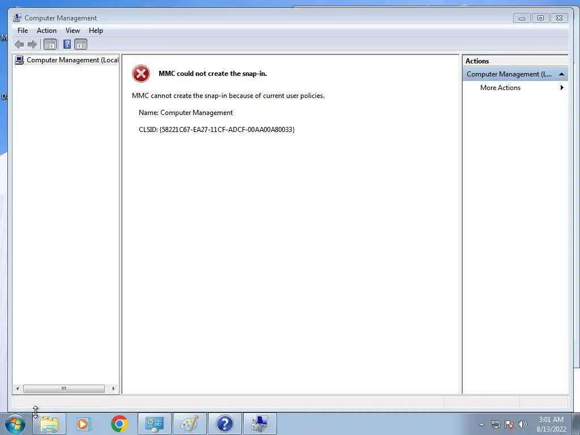
Task: Open the View menu
Action: [x=72, y=31]
